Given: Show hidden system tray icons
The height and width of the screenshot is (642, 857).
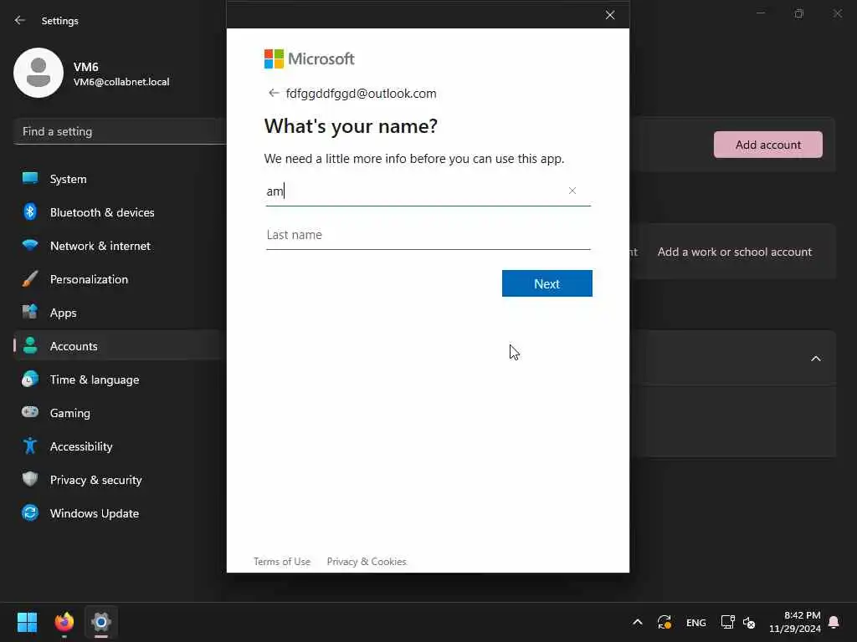Looking at the screenshot, I should (x=637, y=622).
